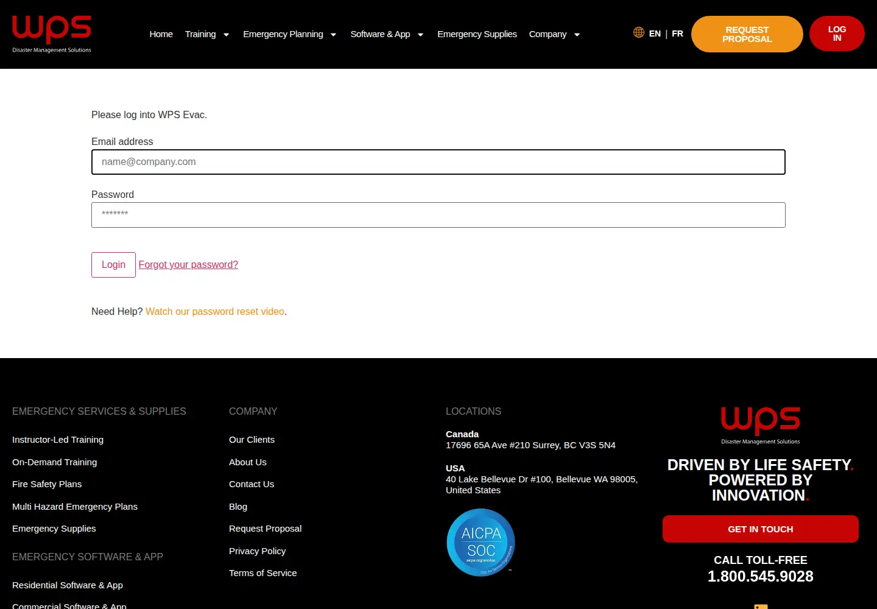The image size is (877, 609).
Task: Click the WPS logo in the footer
Action: (761, 425)
